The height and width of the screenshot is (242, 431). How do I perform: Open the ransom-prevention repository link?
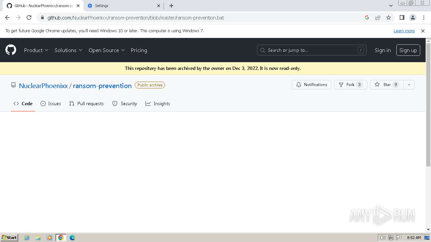[102, 85]
